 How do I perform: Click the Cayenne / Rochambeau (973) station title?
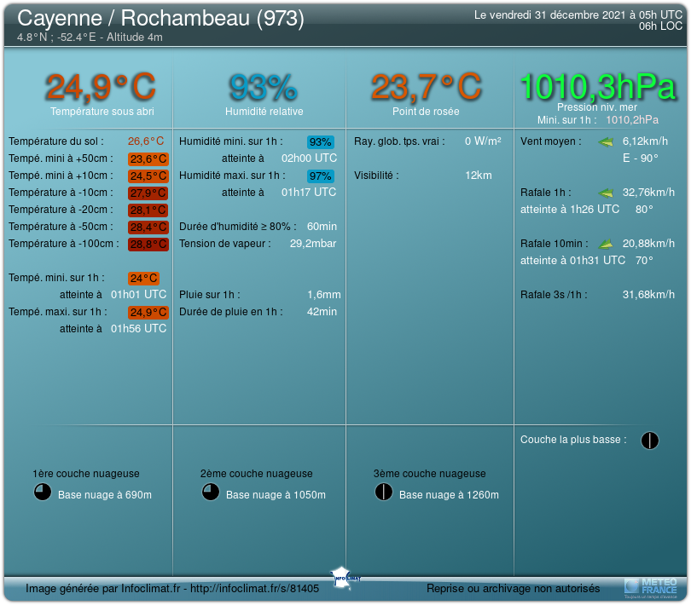pos(160,18)
